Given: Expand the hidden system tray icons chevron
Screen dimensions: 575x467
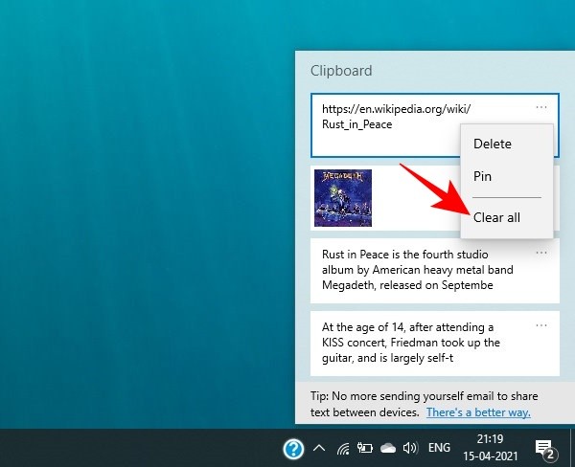Looking at the screenshot, I should [319, 448].
